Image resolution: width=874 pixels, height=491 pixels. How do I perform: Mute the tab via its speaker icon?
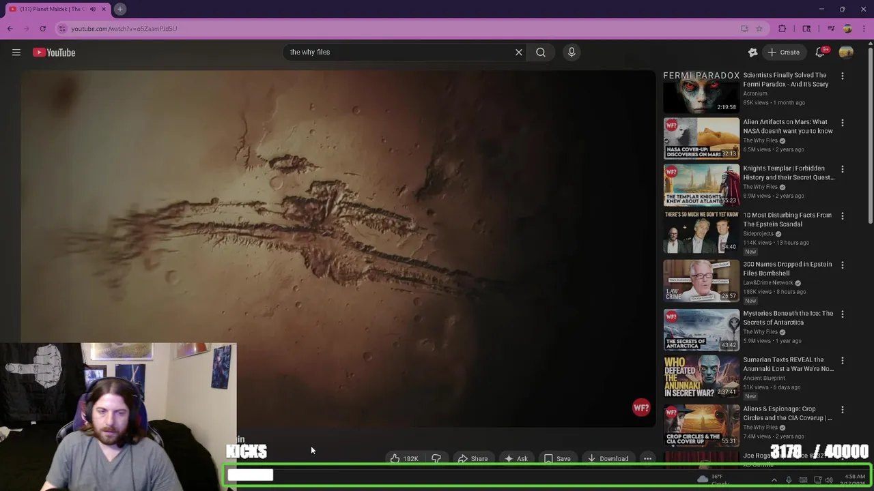[93, 9]
